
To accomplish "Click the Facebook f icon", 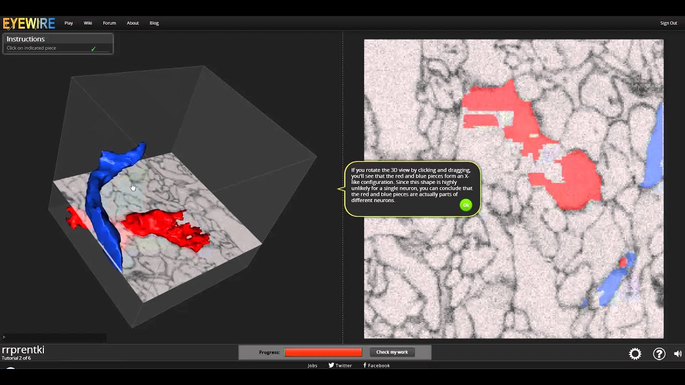I will coord(365,365).
